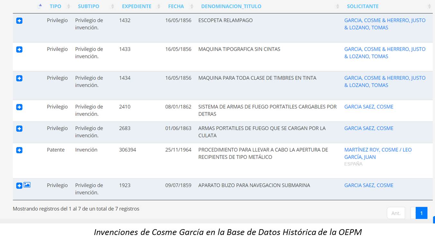This screenshot has width=435, height=243.
Task: Select page 1 in pagination
Action: [421, 213]
